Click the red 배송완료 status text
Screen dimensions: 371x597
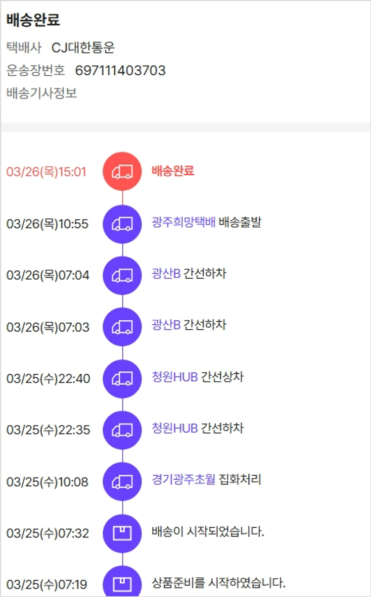[173, 171]
